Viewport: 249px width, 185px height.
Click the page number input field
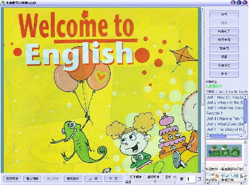[x=191, y=179]
